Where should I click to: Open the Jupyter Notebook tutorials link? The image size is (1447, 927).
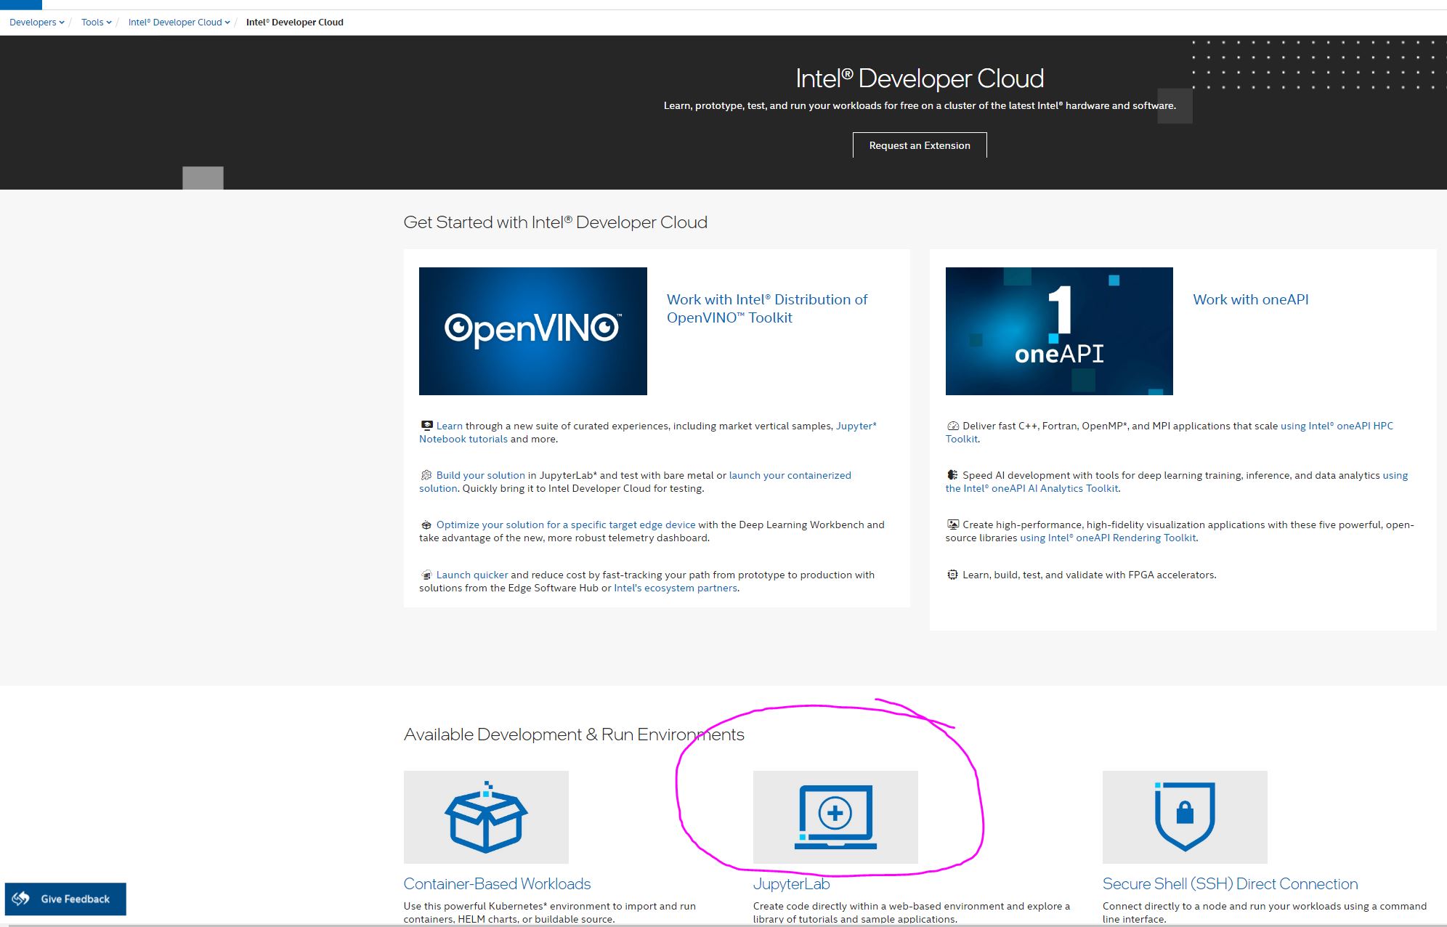tap(463, 438)
